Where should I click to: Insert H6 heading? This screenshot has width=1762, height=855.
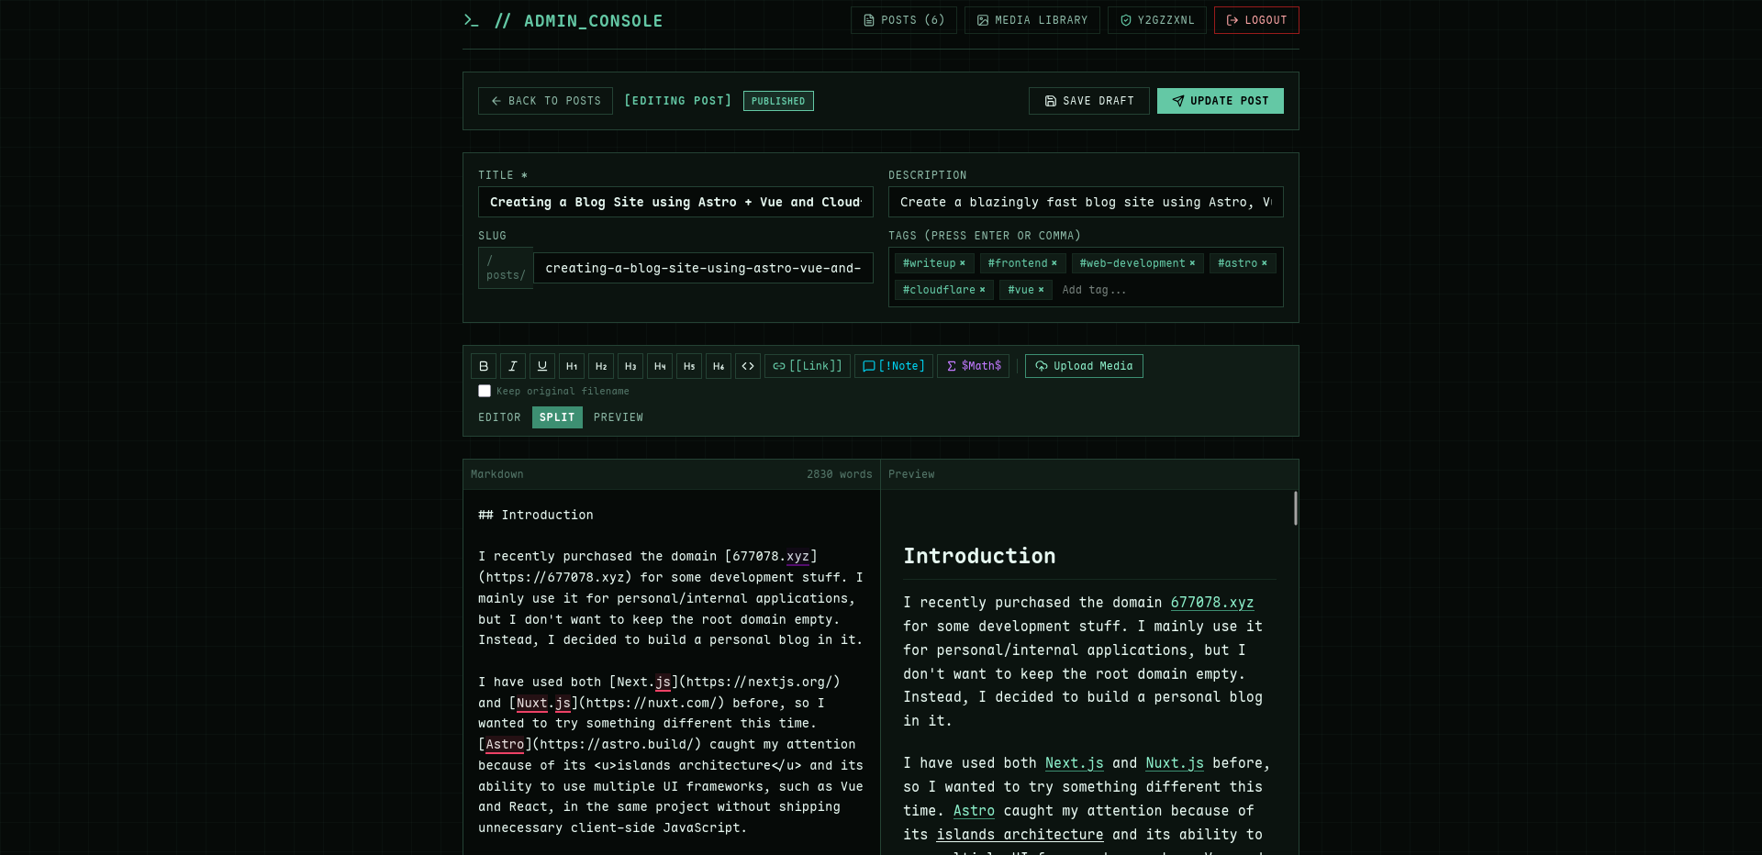pos(719,366)
